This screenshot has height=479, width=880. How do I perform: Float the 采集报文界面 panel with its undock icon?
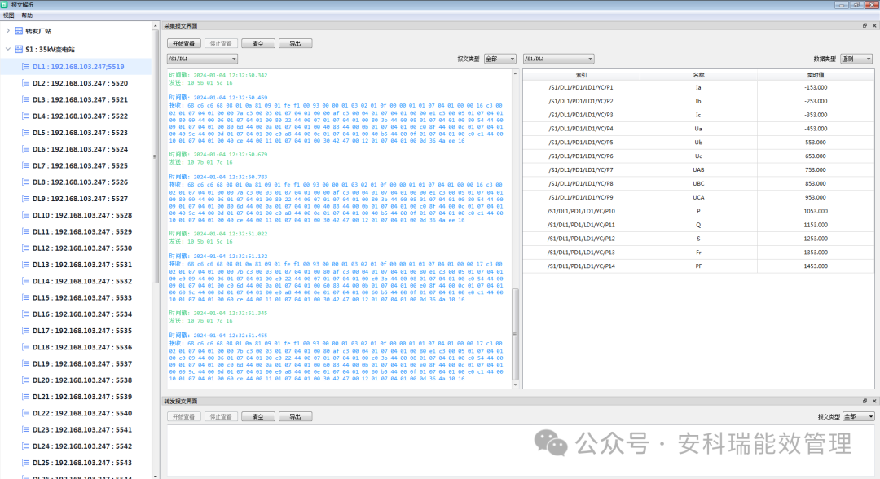click(865, 26)
